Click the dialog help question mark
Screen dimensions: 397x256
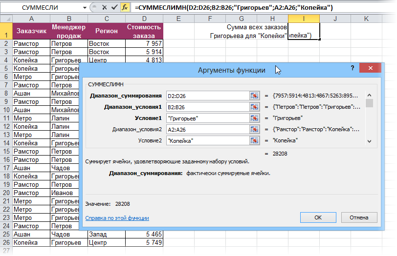352,69
